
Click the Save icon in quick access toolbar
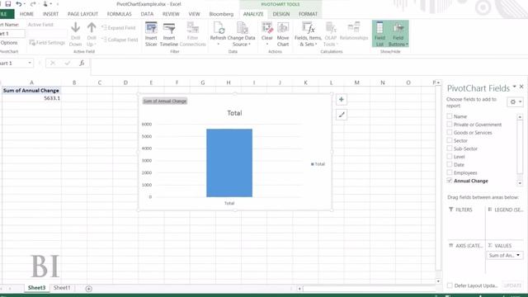(7, 4)
